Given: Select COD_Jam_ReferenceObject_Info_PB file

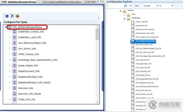Looking at the screenshot, I should (148, 48).
